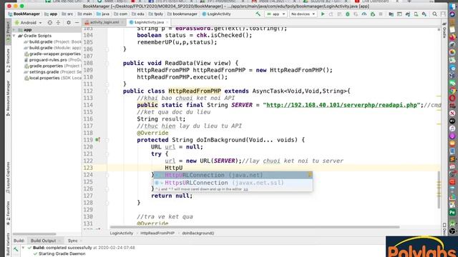Select the LoginActivity.java editor tab
The height and width of the screenshot is (257, 458).
[148, 22]
